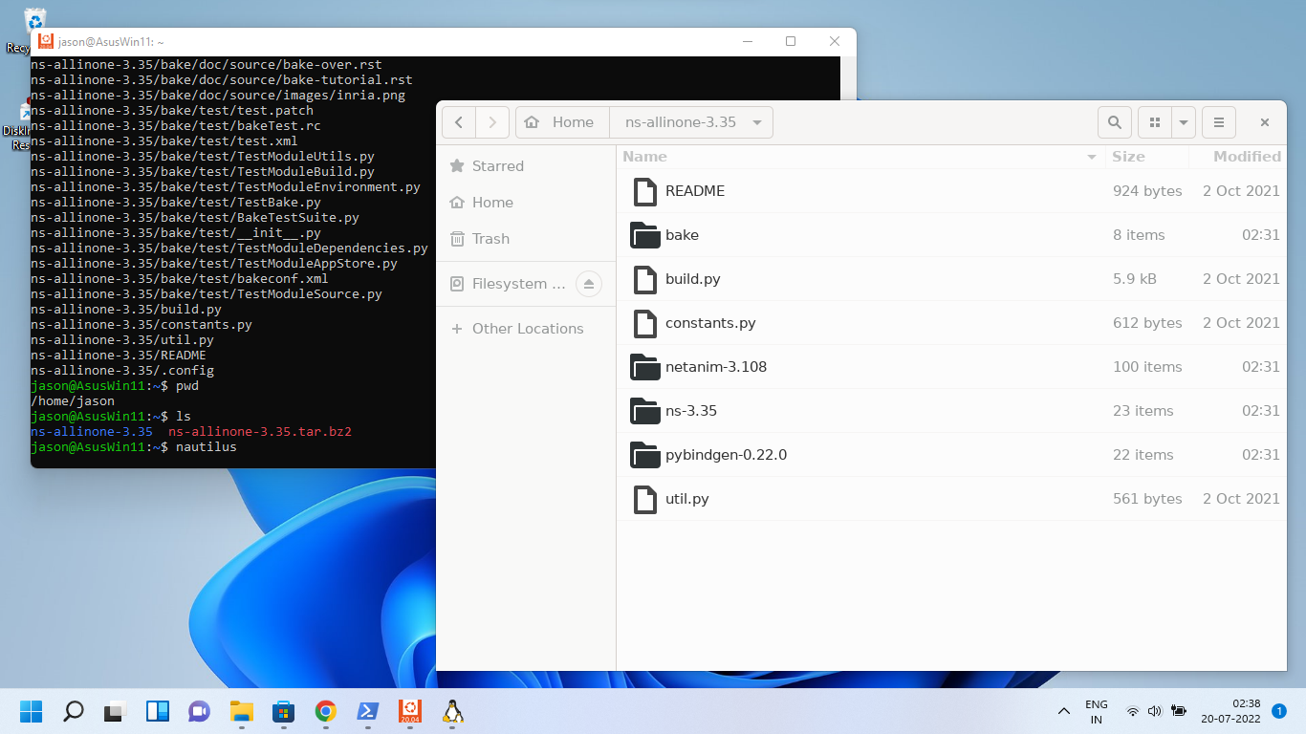Select the netanim-3.108 folder icon
This screenshot has width=1306, height=734.
click(x=645, y=367)
